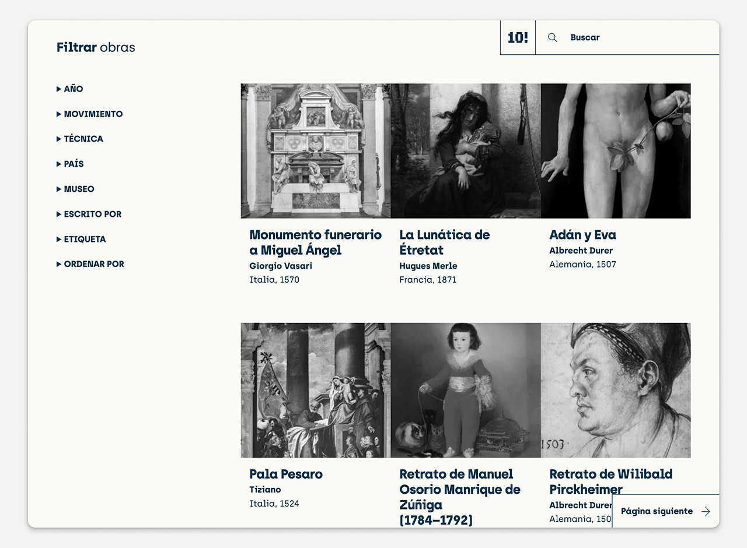
Task: Expand the ESCRITO POR filter
Action: (x=89, y=215)
